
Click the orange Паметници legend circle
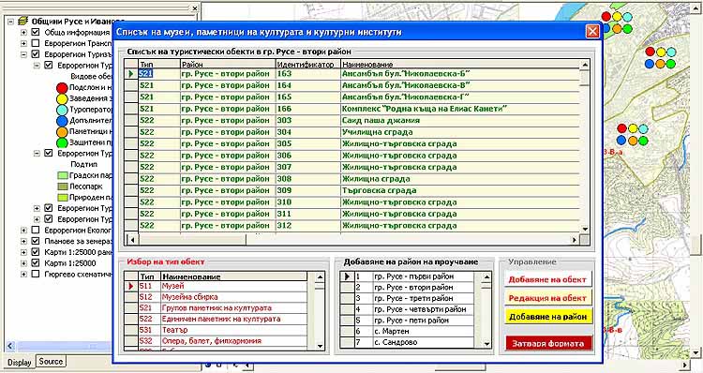click(62, 132)
